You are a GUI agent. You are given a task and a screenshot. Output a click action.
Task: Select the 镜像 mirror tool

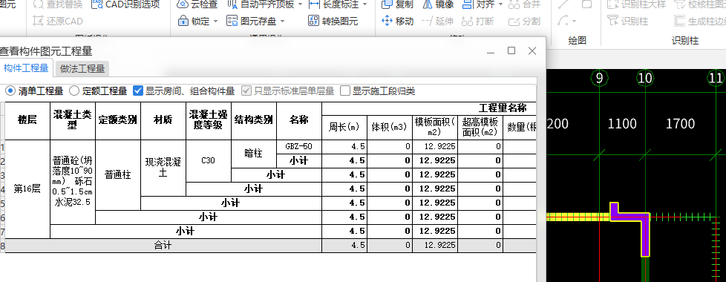438,4
